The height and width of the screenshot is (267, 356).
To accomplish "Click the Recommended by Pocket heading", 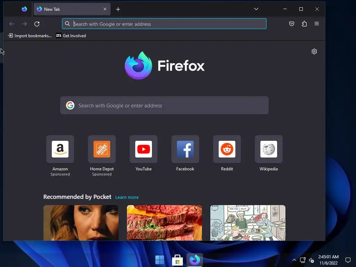I will click(x=77, y=197).
